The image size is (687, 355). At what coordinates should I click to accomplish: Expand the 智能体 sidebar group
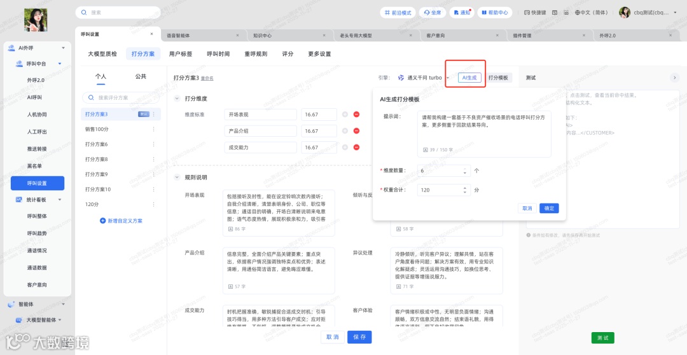pos(63,303)
